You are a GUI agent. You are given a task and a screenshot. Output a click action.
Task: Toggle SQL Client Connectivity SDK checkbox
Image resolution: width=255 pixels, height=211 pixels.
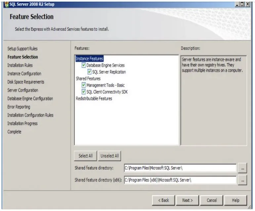(84, 92)
